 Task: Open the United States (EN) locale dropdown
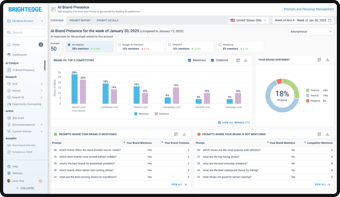pyautogui.click(x=249, y=20)
